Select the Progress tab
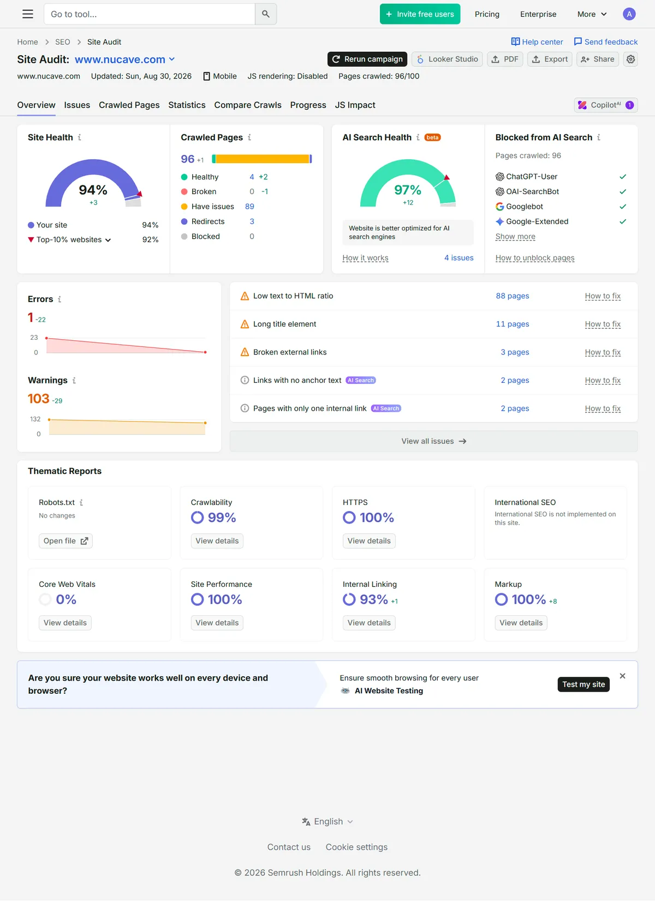 pyautogui.click(x=308, y=105)
